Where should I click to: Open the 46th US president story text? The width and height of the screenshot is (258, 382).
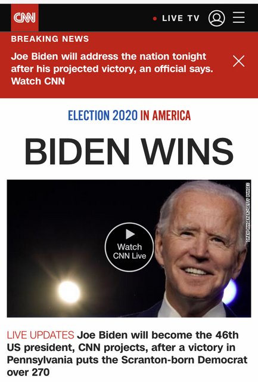pyautogui.click(x=127, y=354)
